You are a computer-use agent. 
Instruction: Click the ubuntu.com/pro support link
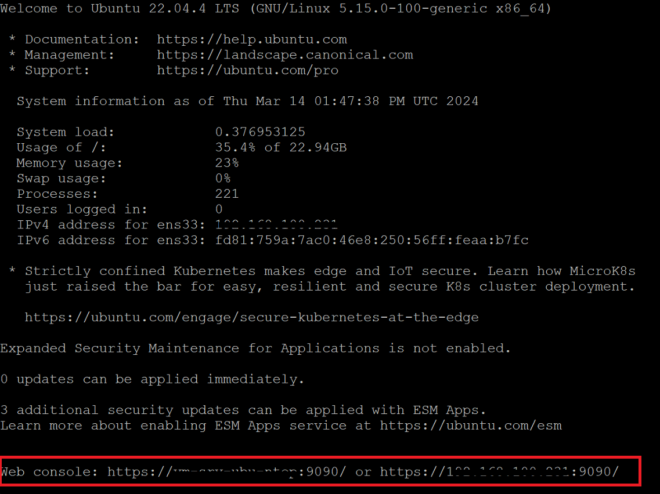[247, 71]
